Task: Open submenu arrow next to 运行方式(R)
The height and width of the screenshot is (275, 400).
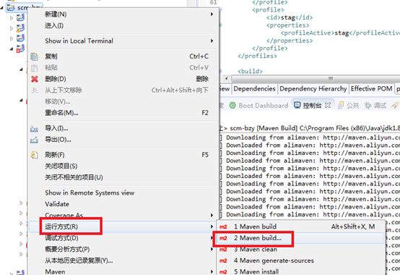Action: 212,227
